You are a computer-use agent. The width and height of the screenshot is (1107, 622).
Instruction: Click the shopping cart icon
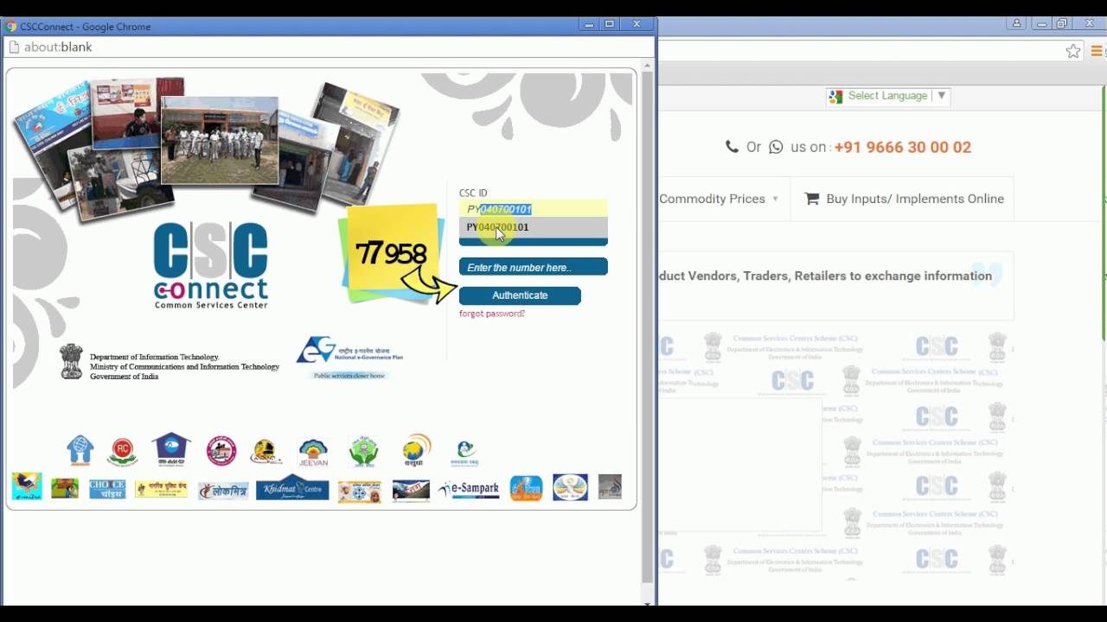pos(811,199)
